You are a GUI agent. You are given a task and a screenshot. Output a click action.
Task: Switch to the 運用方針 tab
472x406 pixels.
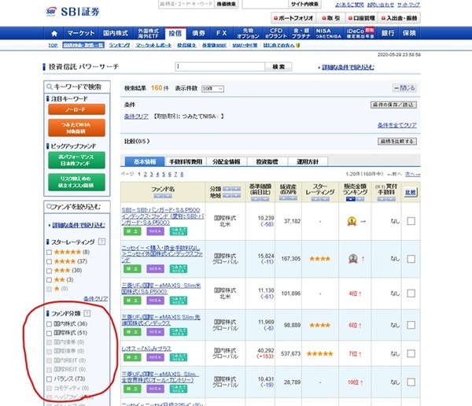(x=308, y=162)
